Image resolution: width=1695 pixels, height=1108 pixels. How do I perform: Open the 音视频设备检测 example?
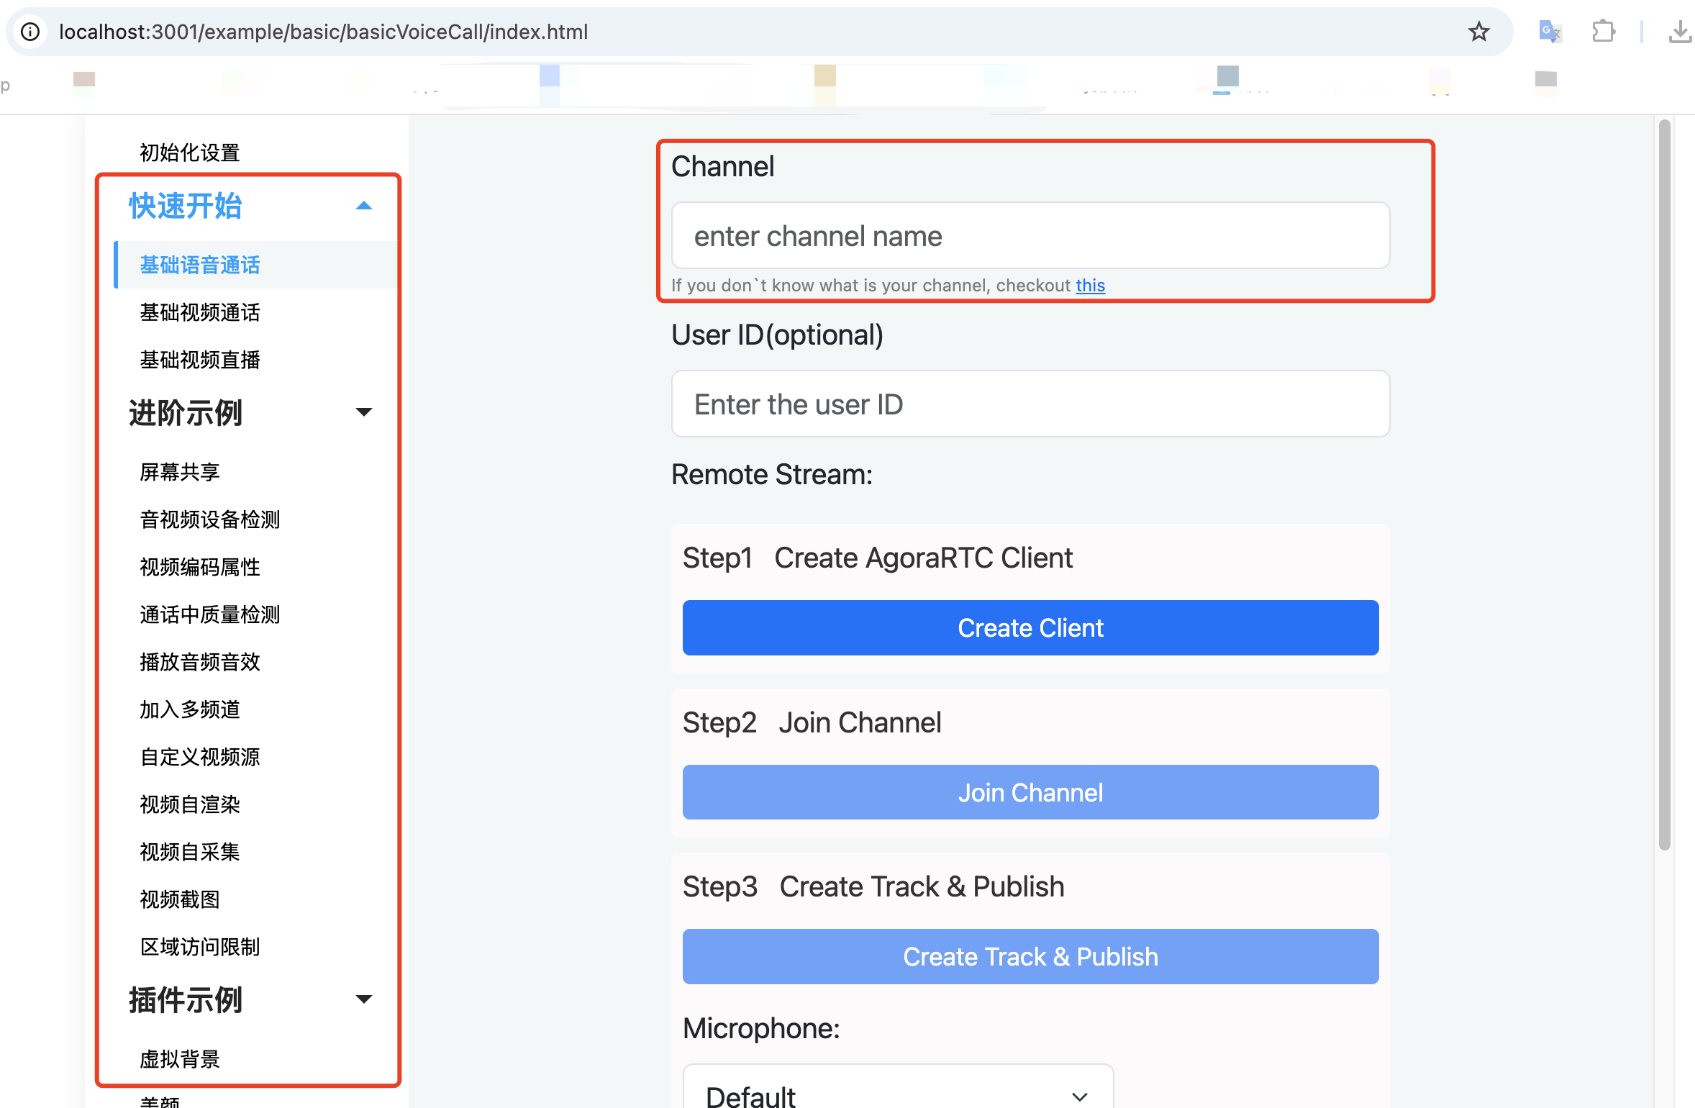(210, 519)
